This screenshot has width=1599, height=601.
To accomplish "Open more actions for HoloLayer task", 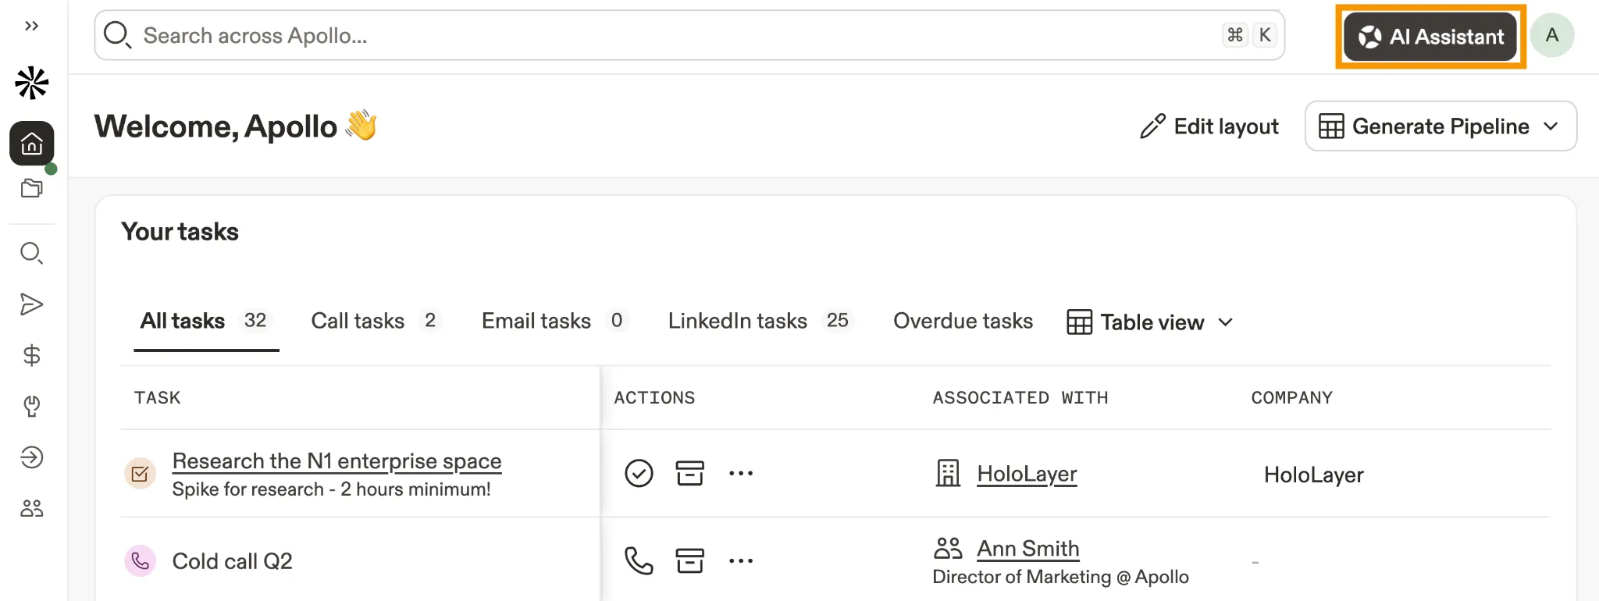I will pyautogui.click(x=741, y=473).
